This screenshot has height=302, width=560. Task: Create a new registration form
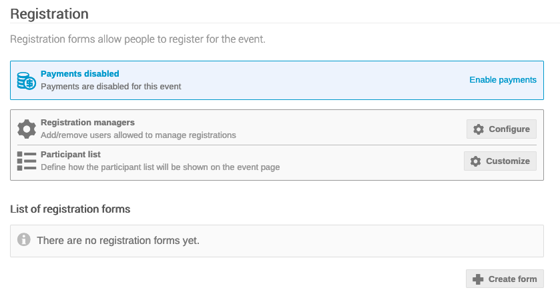pos(505,279)
